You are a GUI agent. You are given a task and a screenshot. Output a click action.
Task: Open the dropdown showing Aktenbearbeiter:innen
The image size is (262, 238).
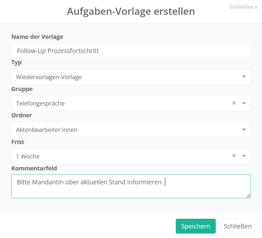click(x=124, y=130)
